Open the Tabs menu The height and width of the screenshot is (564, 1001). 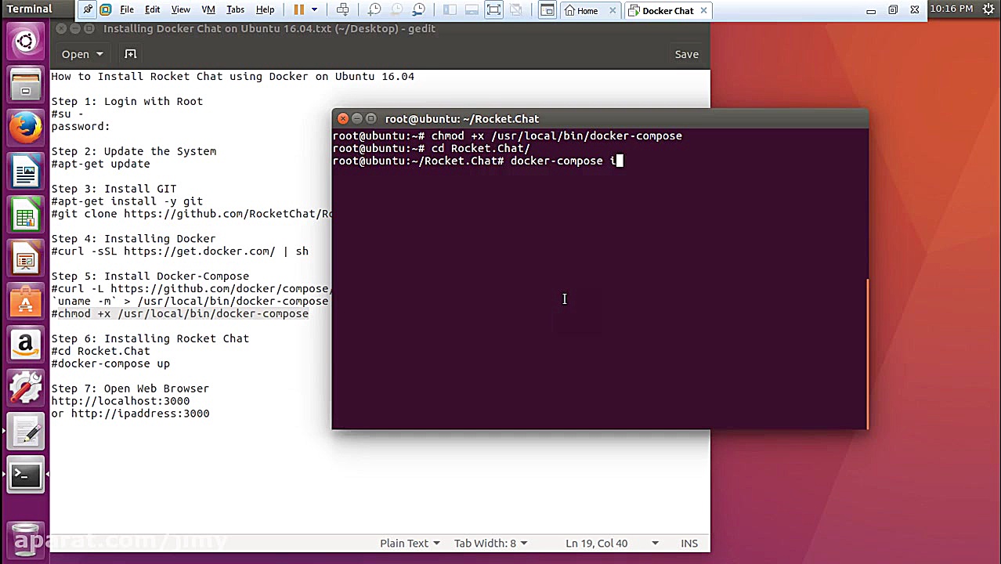[235, 10]
